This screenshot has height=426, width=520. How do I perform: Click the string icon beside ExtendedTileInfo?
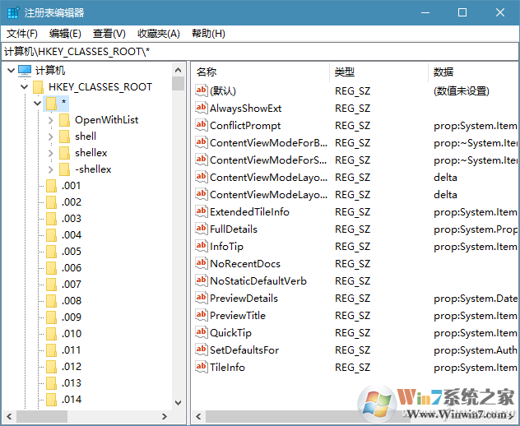(202, 211)
